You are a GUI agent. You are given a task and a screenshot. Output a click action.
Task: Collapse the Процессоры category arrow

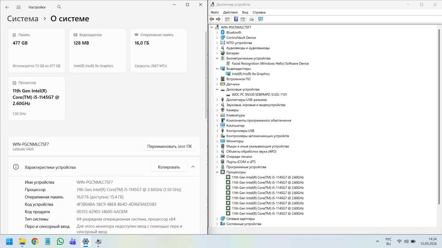[x=217, y=172]
